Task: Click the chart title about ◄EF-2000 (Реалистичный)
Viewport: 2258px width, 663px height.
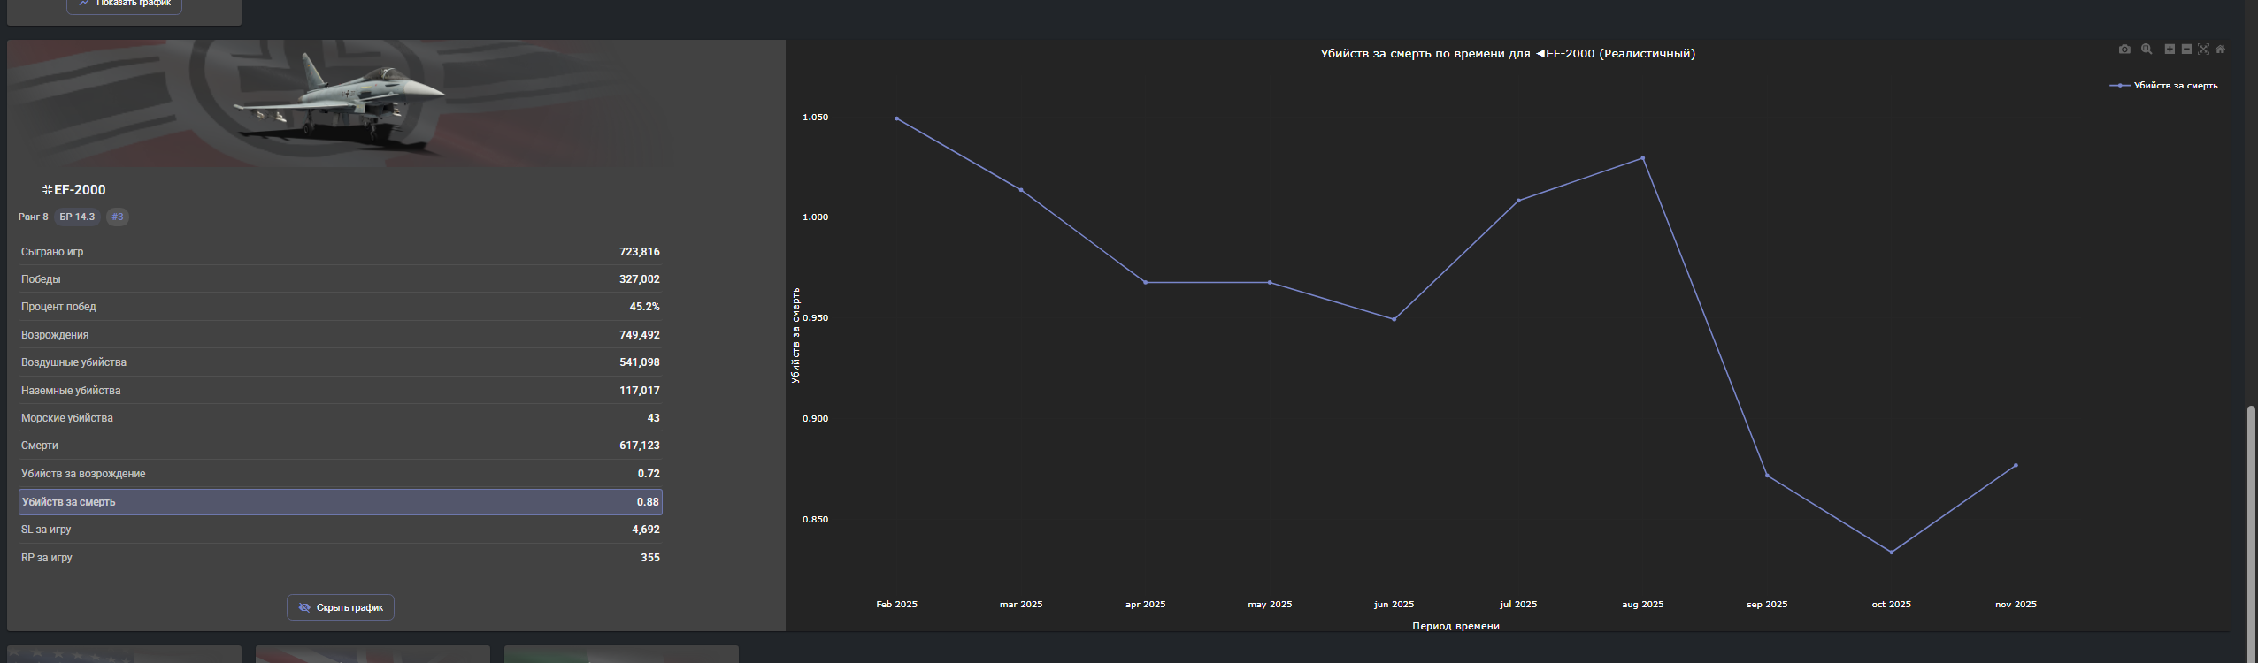Action: 1508,54
